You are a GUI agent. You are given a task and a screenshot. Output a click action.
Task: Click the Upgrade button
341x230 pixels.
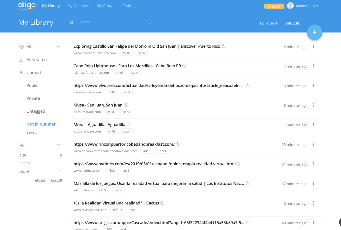[x=274, y=6]
